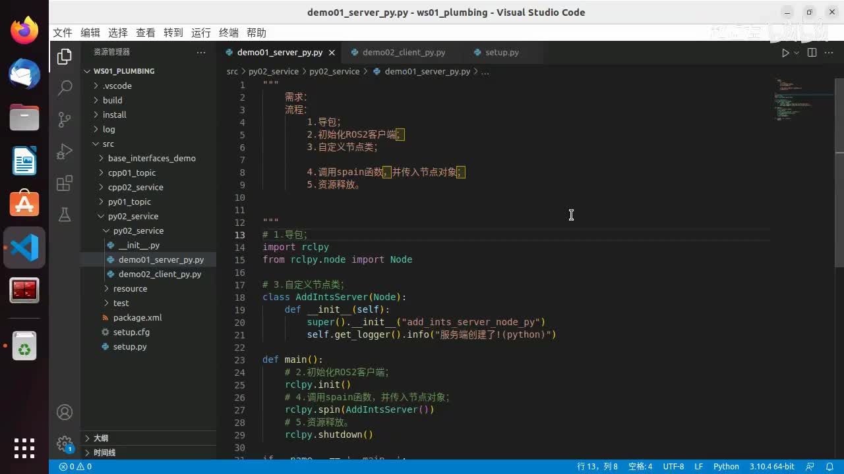Click the feedback icon in status bar
Screen dimensions: 844x474
pyautogui.click(x=810, y=466)
